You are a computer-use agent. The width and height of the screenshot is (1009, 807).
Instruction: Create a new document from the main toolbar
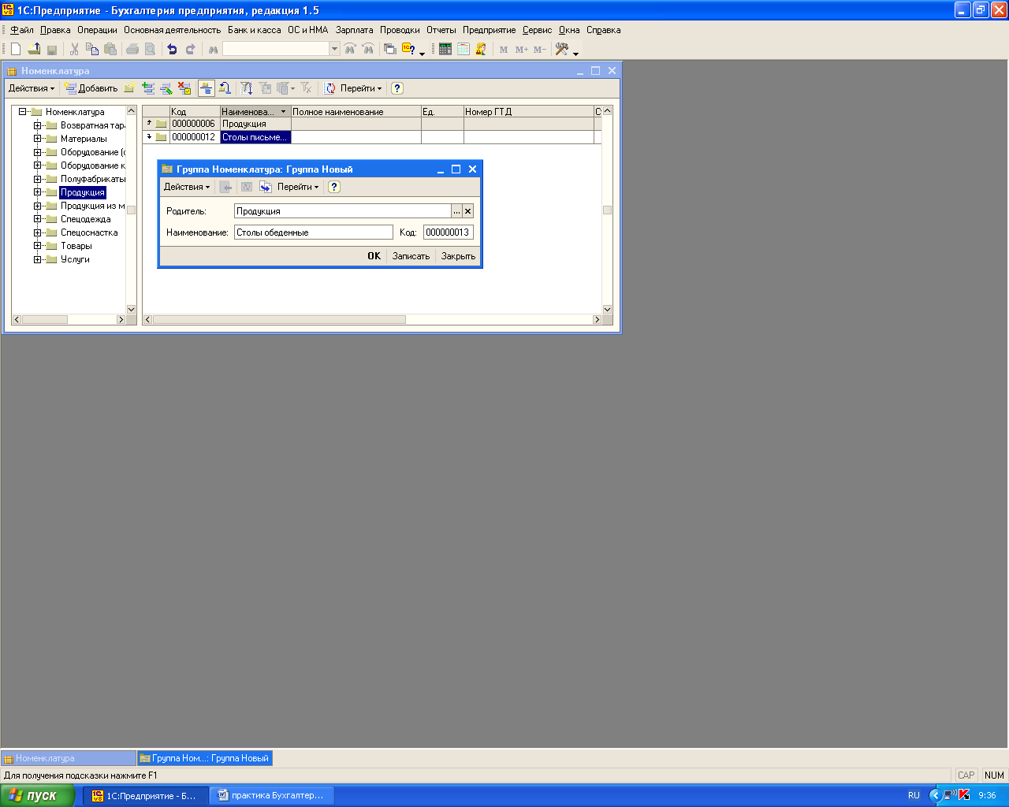click(16, 49)
